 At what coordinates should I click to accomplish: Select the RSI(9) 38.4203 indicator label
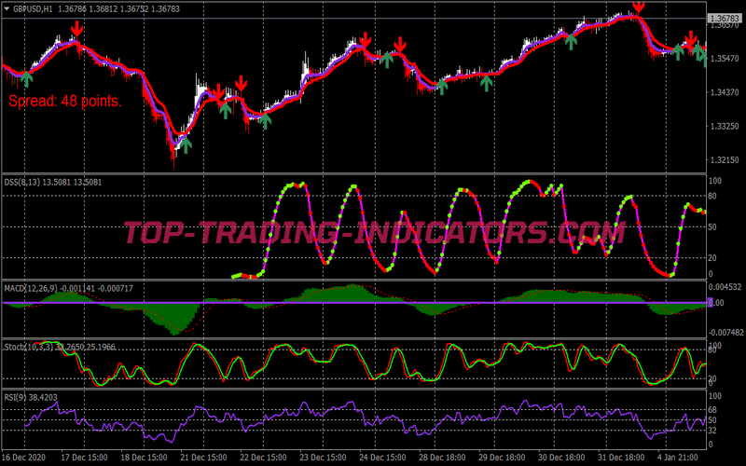pos(31,397)
